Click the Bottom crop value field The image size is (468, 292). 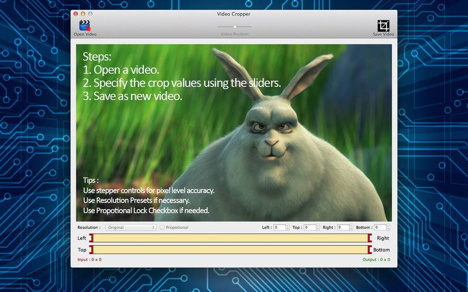coord(380,227)
